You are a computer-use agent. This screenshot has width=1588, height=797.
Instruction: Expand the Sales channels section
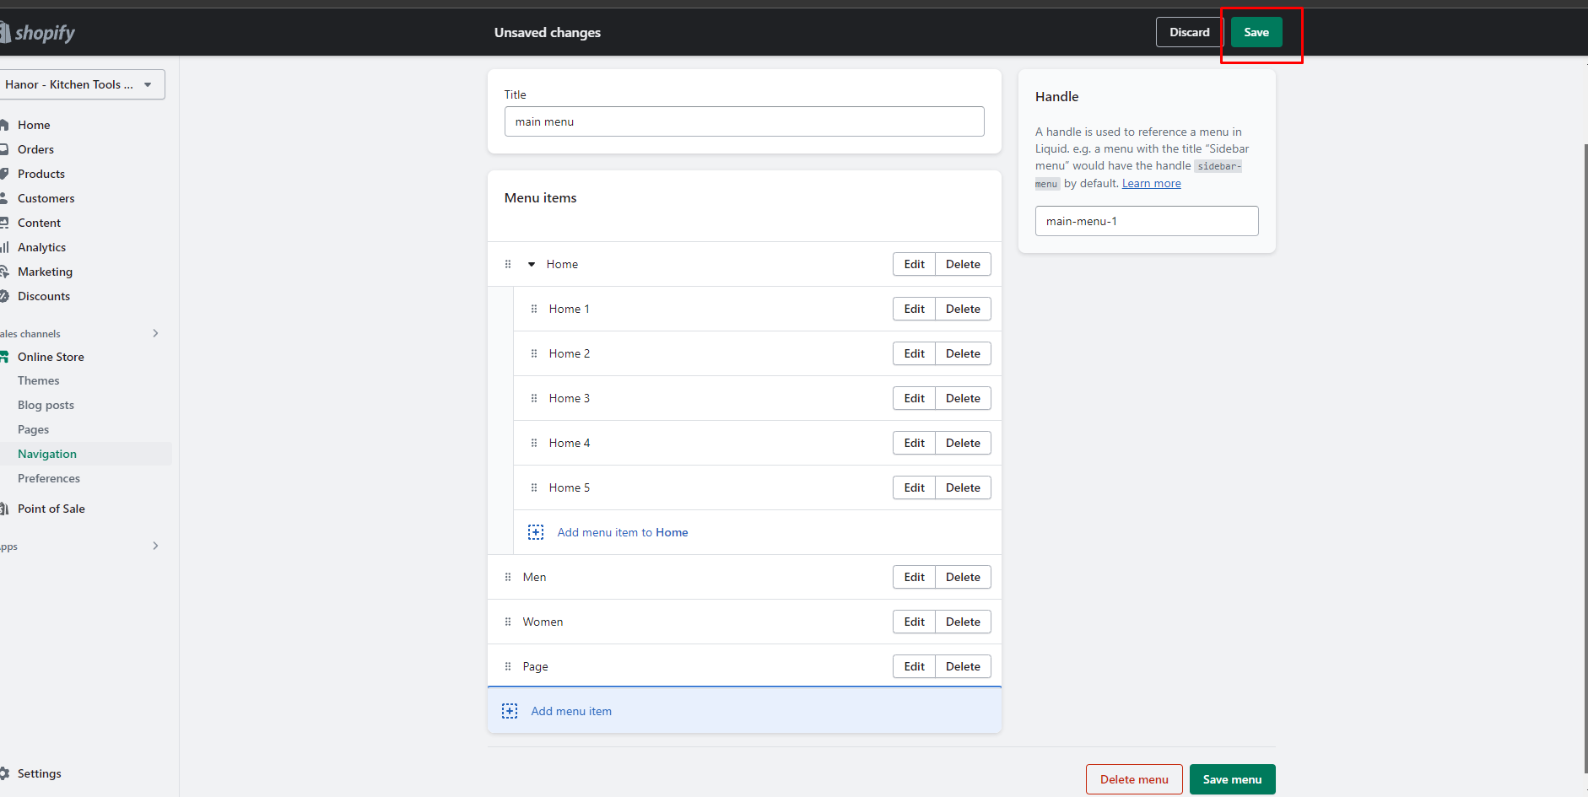pyautogui.click(x=155, y=333)
